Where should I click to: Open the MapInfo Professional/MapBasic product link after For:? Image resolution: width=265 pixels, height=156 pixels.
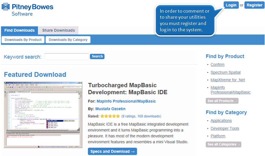tap(126, 101)
